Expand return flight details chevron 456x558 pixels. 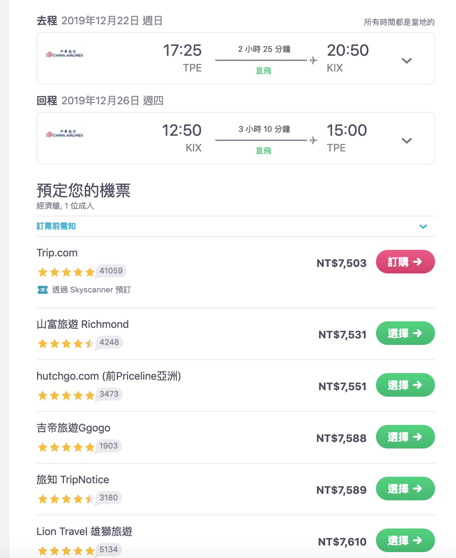pos(406,141)
